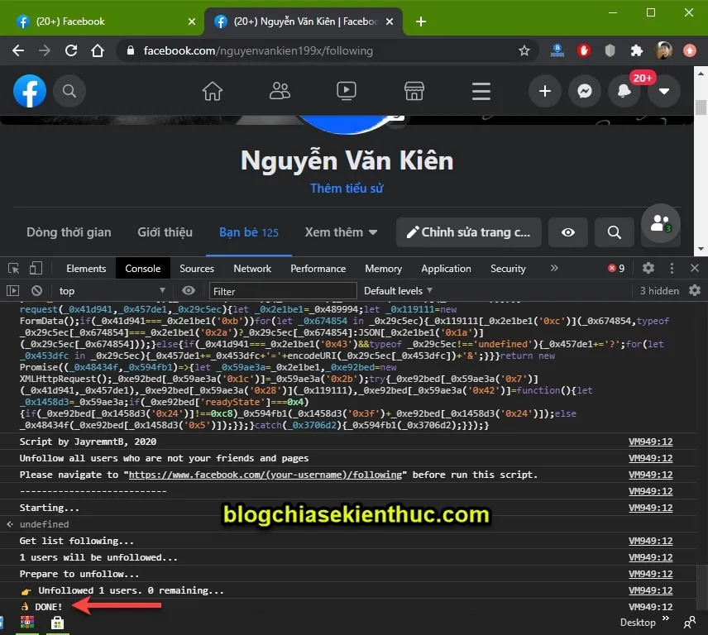
Task: Open the notifications bell
Action: point(624,91)
